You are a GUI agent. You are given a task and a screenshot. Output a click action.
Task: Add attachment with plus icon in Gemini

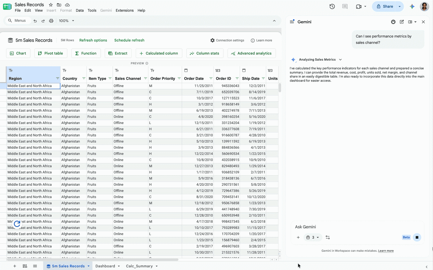pyautogui.click(x=298, y=237)
